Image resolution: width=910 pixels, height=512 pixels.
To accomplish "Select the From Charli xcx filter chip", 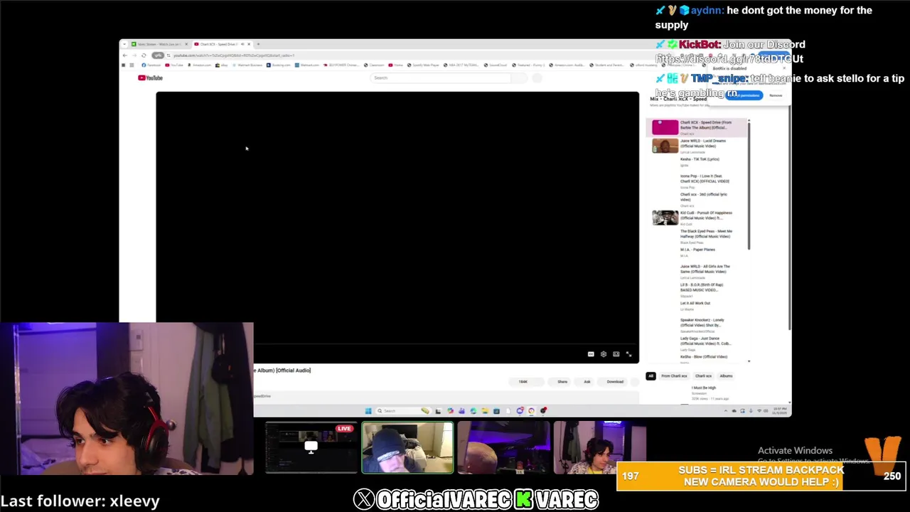I will [x=674, y=376].
